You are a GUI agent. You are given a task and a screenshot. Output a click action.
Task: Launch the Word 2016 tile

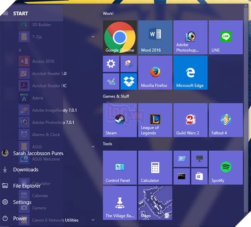[x=155, y=37]
